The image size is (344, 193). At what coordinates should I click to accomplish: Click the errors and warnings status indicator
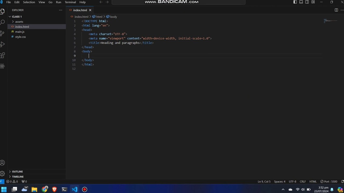12,181
